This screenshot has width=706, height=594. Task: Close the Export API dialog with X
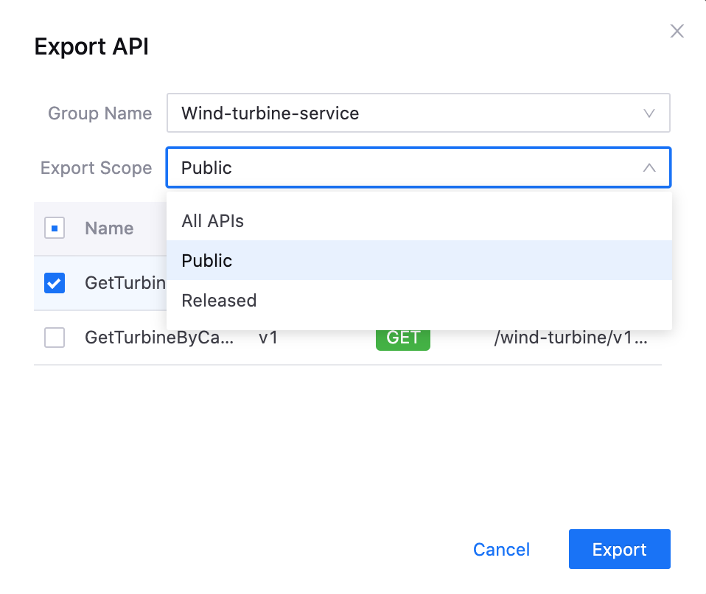point(677,31)
